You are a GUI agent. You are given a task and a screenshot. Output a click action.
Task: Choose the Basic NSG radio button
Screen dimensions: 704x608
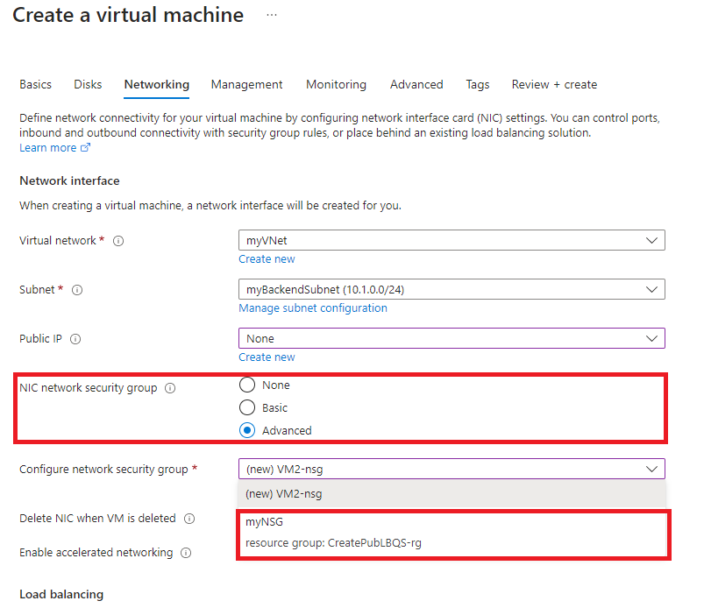tap(247, 407)
